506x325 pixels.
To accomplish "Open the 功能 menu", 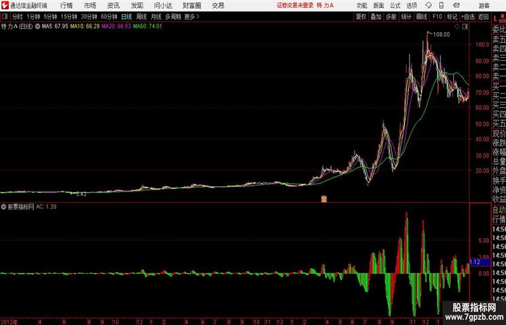I will pyautogui.click(x=362, y=5).
